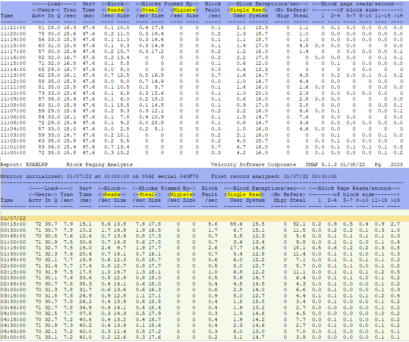Select the 00:15:00 interval row
409x342 pixels.
pyautogui.click(x=13, y=224)
